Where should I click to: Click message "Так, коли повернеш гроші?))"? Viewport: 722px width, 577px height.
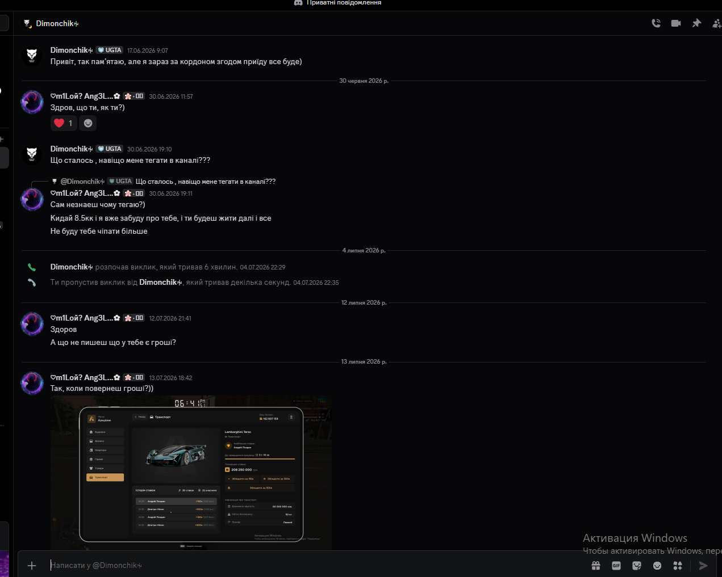(x=102, y=389)
